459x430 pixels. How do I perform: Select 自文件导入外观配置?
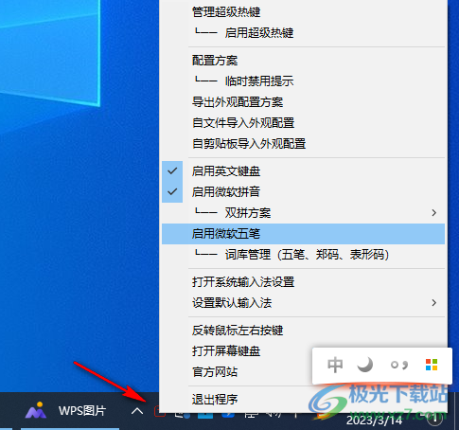[x=303, y=123]
